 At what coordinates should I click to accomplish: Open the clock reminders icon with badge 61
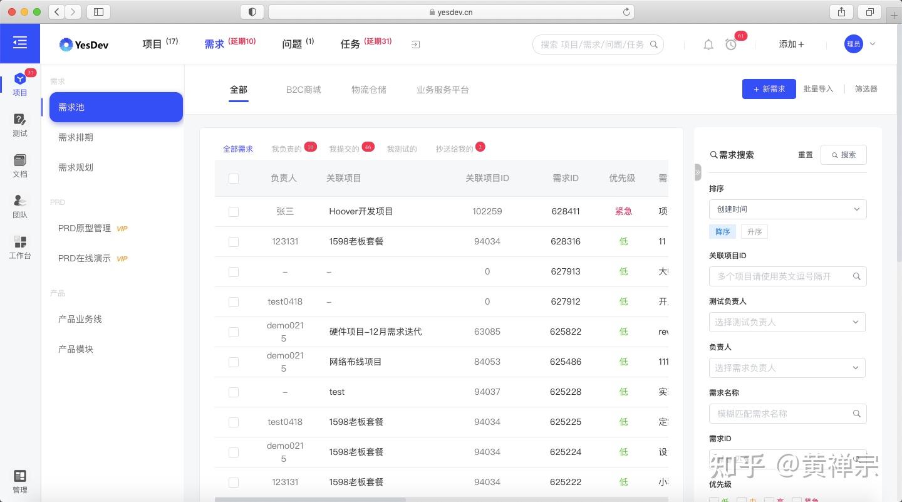point(731,44)
